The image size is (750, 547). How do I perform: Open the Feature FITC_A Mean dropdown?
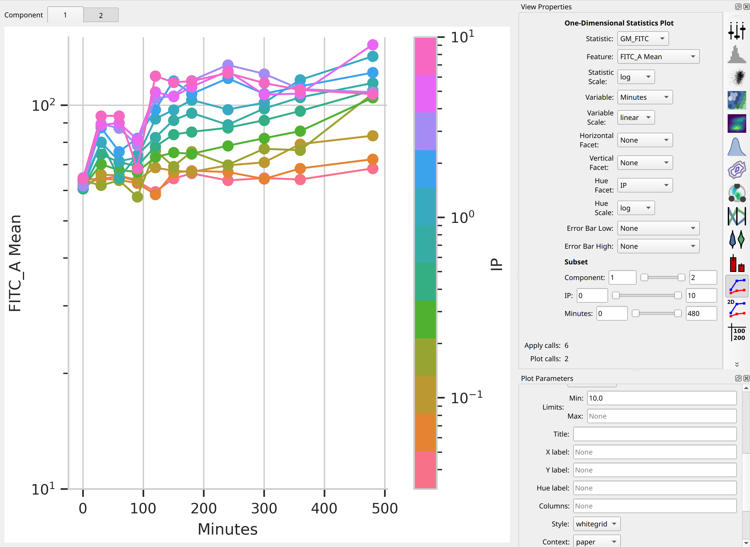[x=658, y=57]
